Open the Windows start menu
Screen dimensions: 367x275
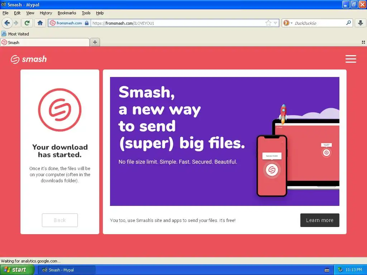click(16, 270)
